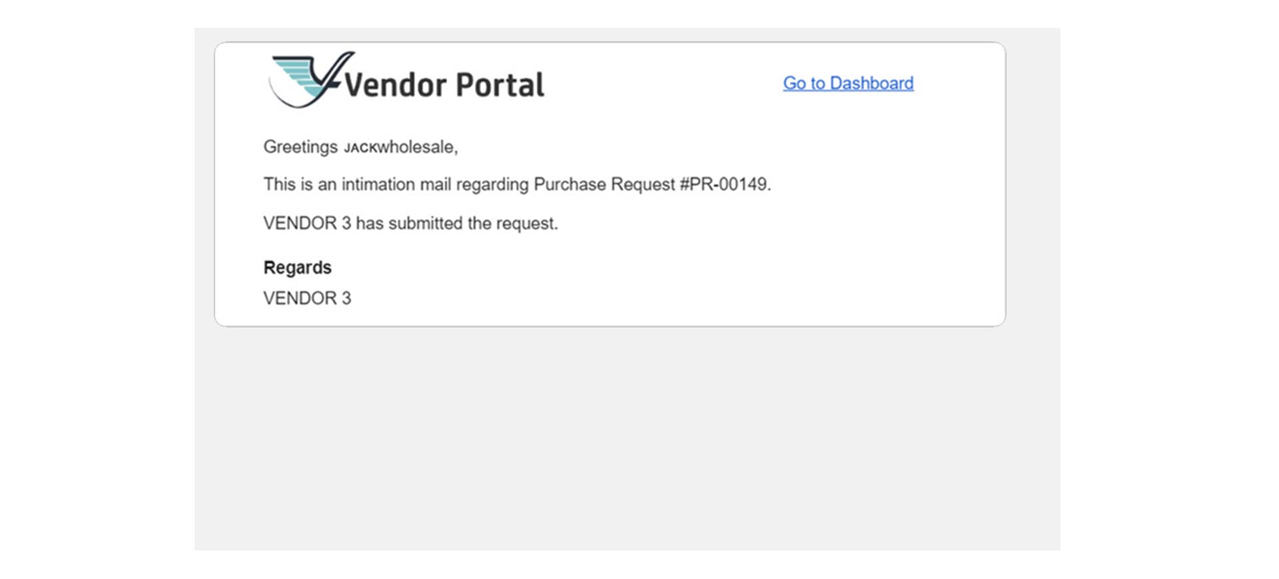Click the bold 'Regards' label
The width and height of the screenshot is (1279, 579).
(x=297, y=268)
